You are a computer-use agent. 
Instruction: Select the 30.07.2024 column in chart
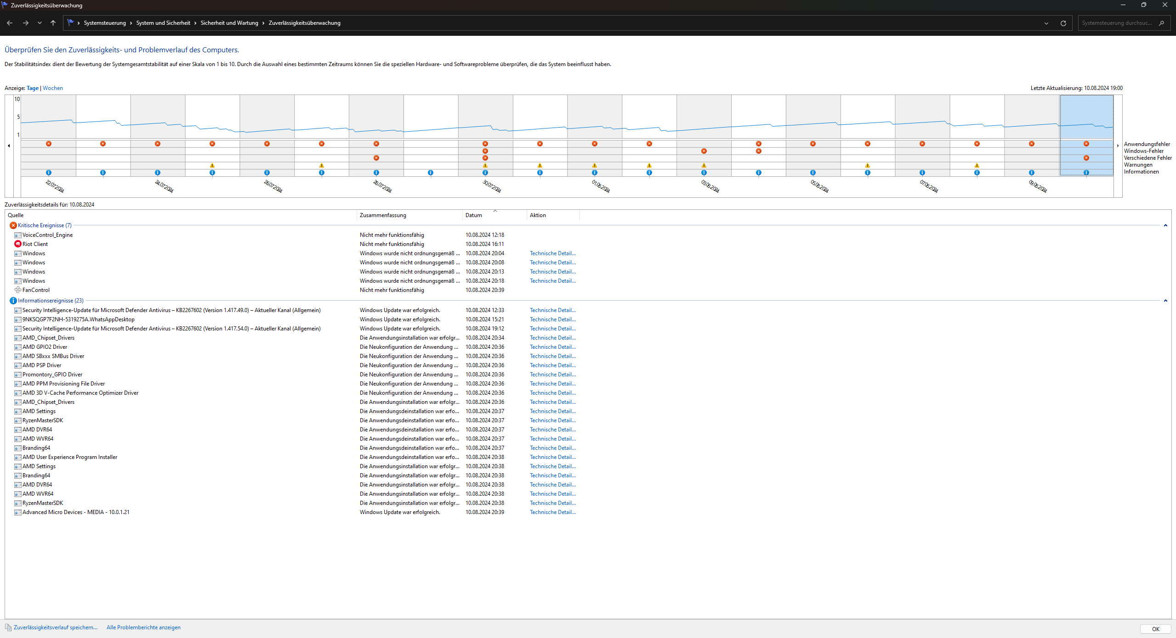click(485, 117)
